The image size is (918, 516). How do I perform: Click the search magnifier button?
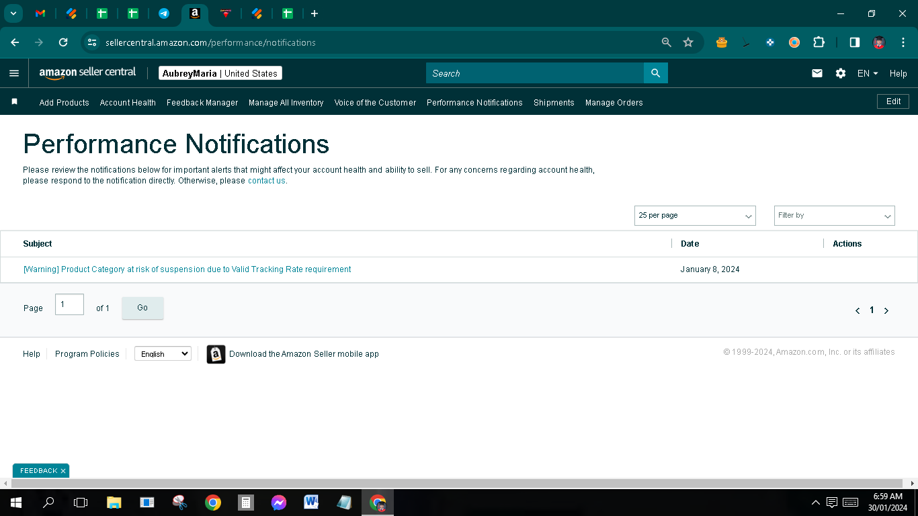(656, 73)
